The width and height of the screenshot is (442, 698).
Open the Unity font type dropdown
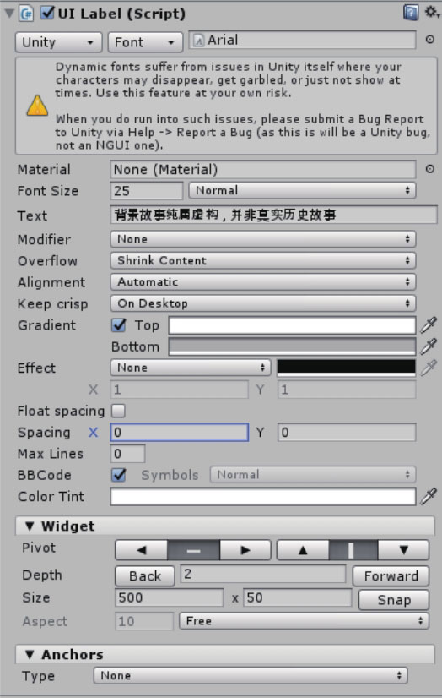coord(59,42)
